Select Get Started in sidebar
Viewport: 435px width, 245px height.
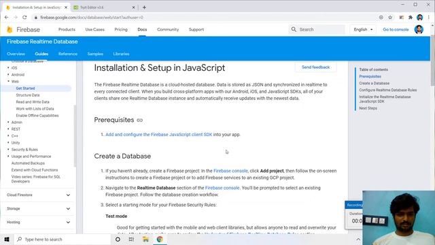point(25,88)
